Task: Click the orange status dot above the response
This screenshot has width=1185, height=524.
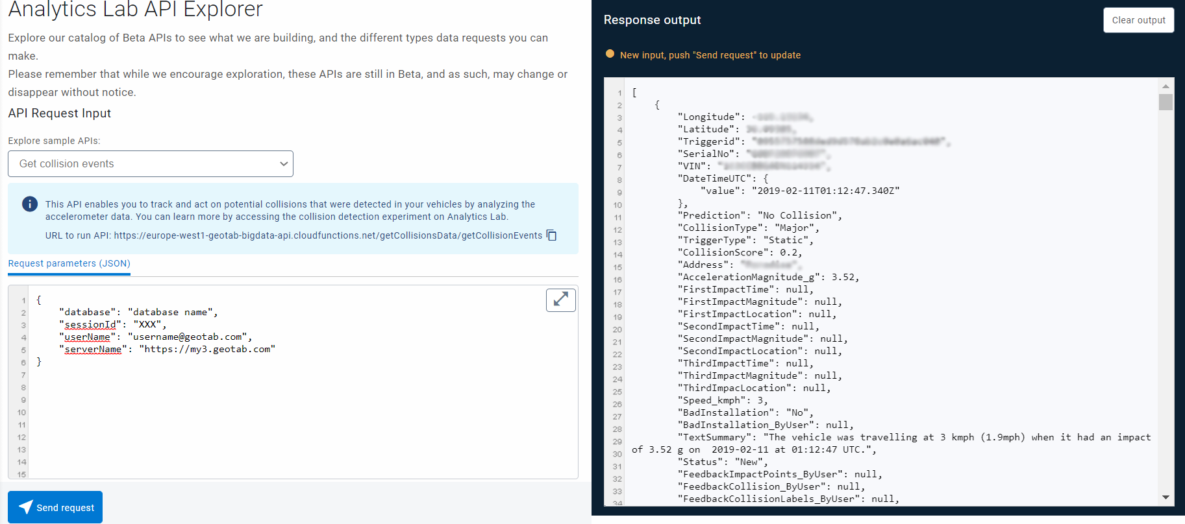Action: coord(610,54)
